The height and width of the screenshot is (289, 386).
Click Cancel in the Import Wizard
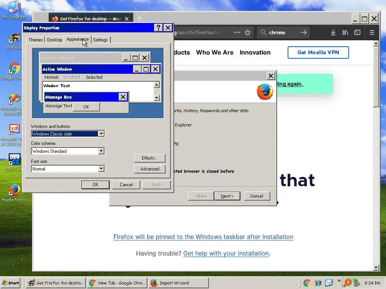pos(257,196)
